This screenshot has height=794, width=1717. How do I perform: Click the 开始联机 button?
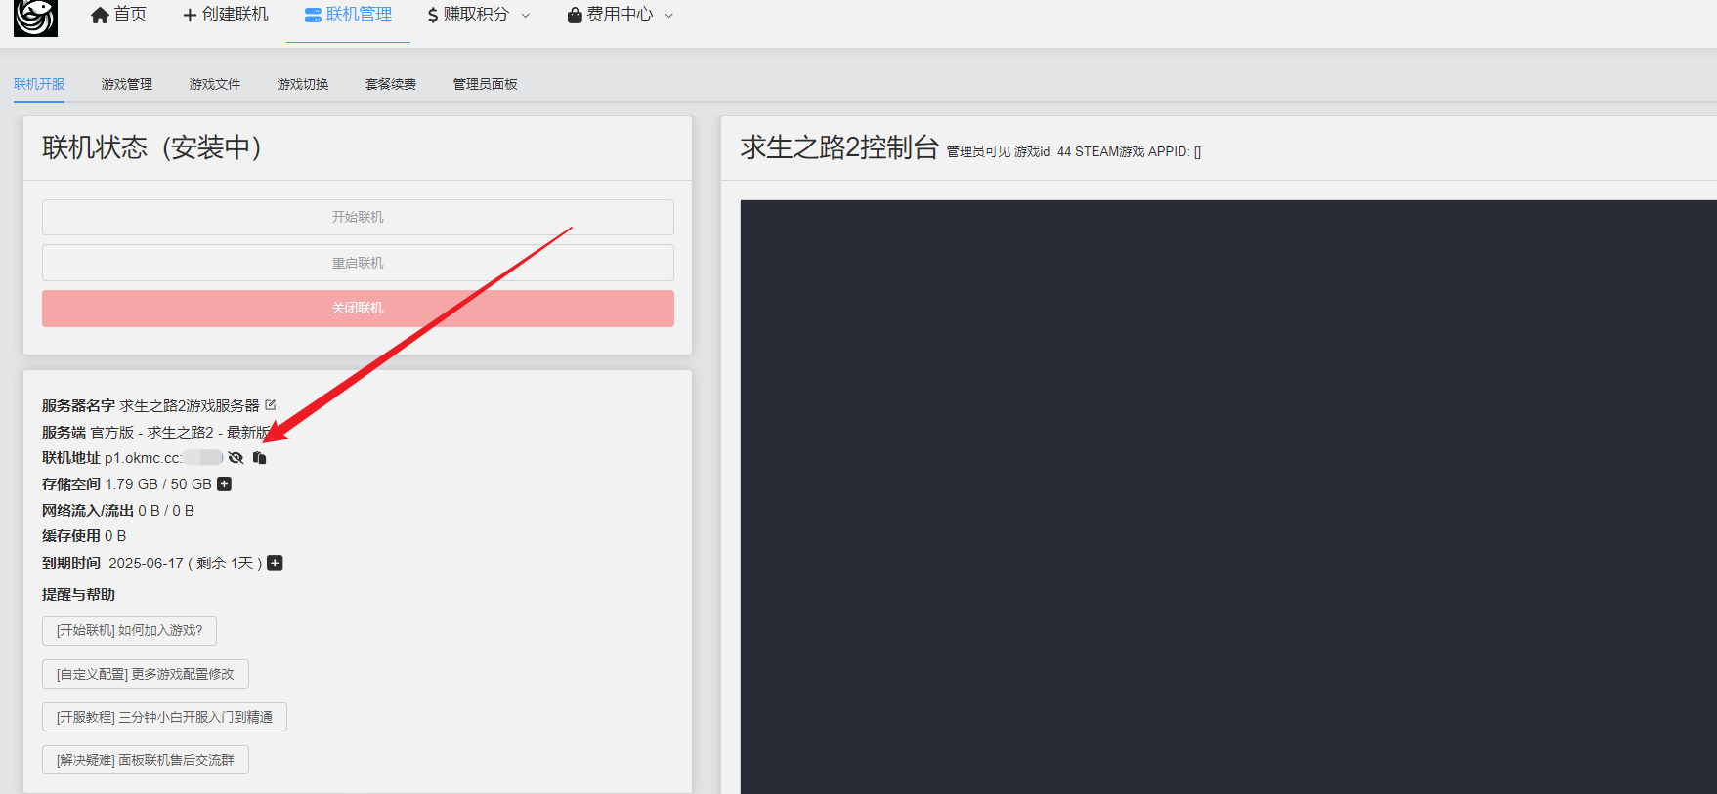(x=358, y=217)
